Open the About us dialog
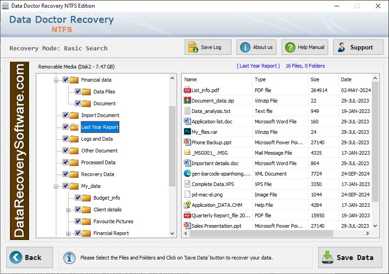The width and height of the screenshot is (389, 274). (x=256, y=47)
